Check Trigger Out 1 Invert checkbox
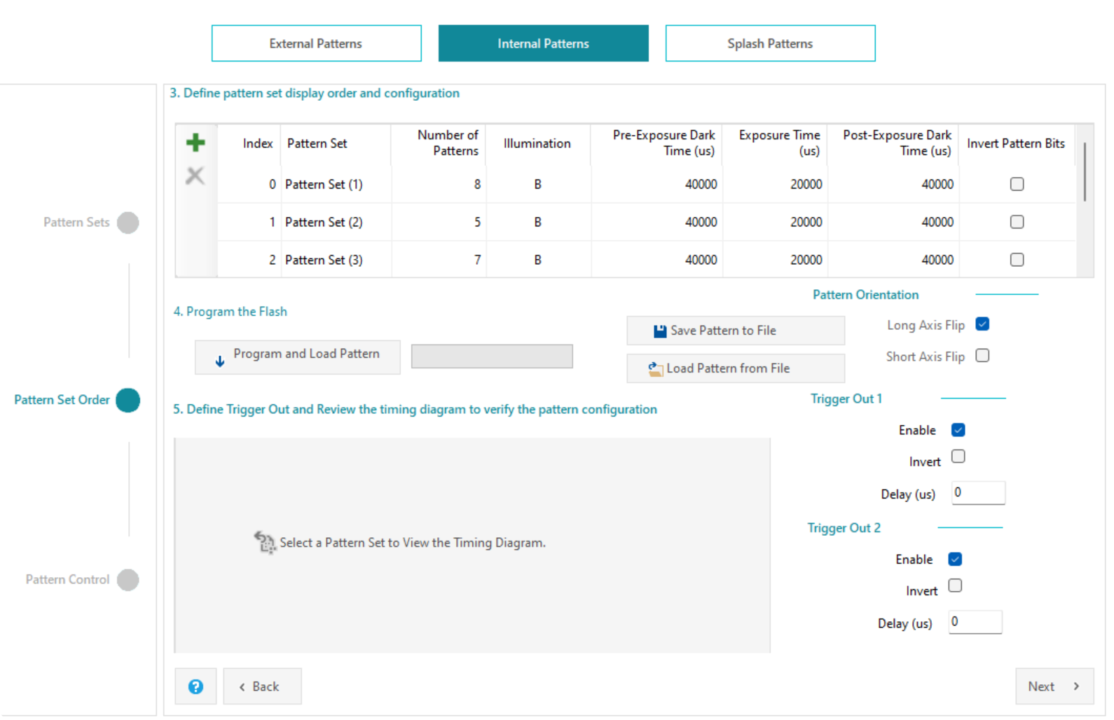The image size is (1114, 720). click(x=958, y=457)
